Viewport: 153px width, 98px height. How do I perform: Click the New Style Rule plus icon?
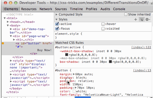coord(136,19)
